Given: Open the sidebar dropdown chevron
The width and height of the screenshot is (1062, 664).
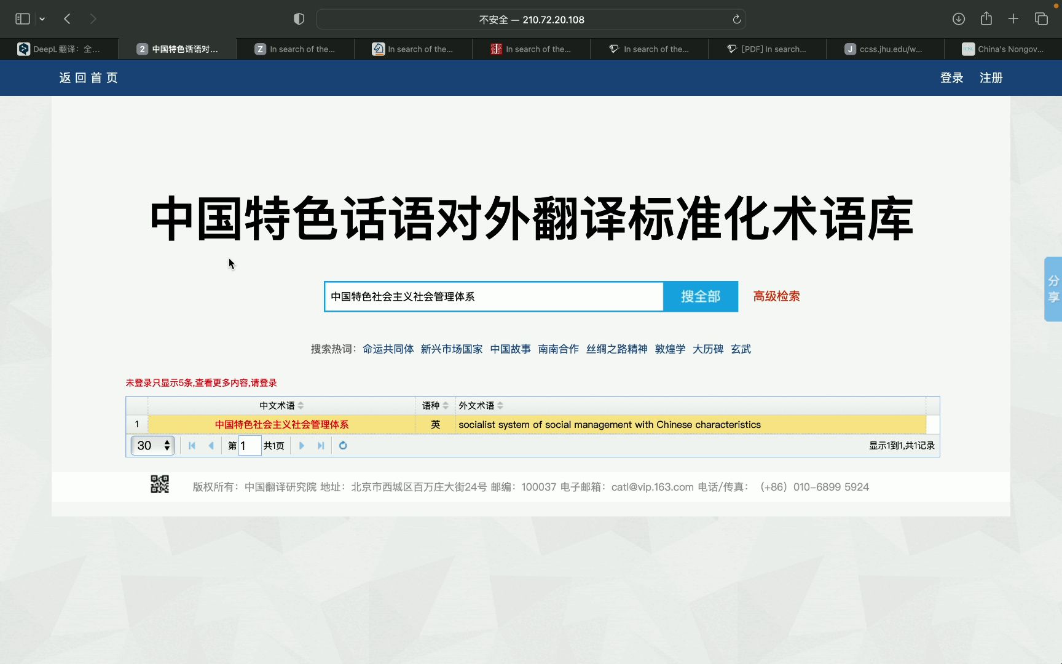Looking at the screenshot, I should 42,19.
